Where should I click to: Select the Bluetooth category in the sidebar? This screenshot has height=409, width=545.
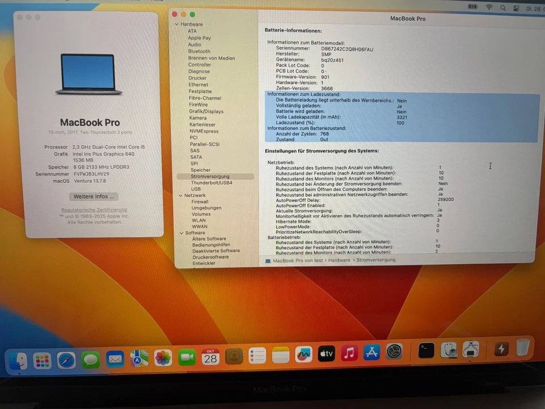199,51
